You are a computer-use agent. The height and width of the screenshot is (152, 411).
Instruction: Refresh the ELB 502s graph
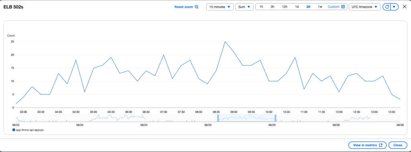click(387, 7)
